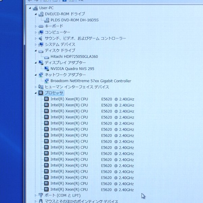The height and width of the screenshot is (203, 203).
Task: Expand the サウンド、ビデオ node
Action: [x=36, y=38]
